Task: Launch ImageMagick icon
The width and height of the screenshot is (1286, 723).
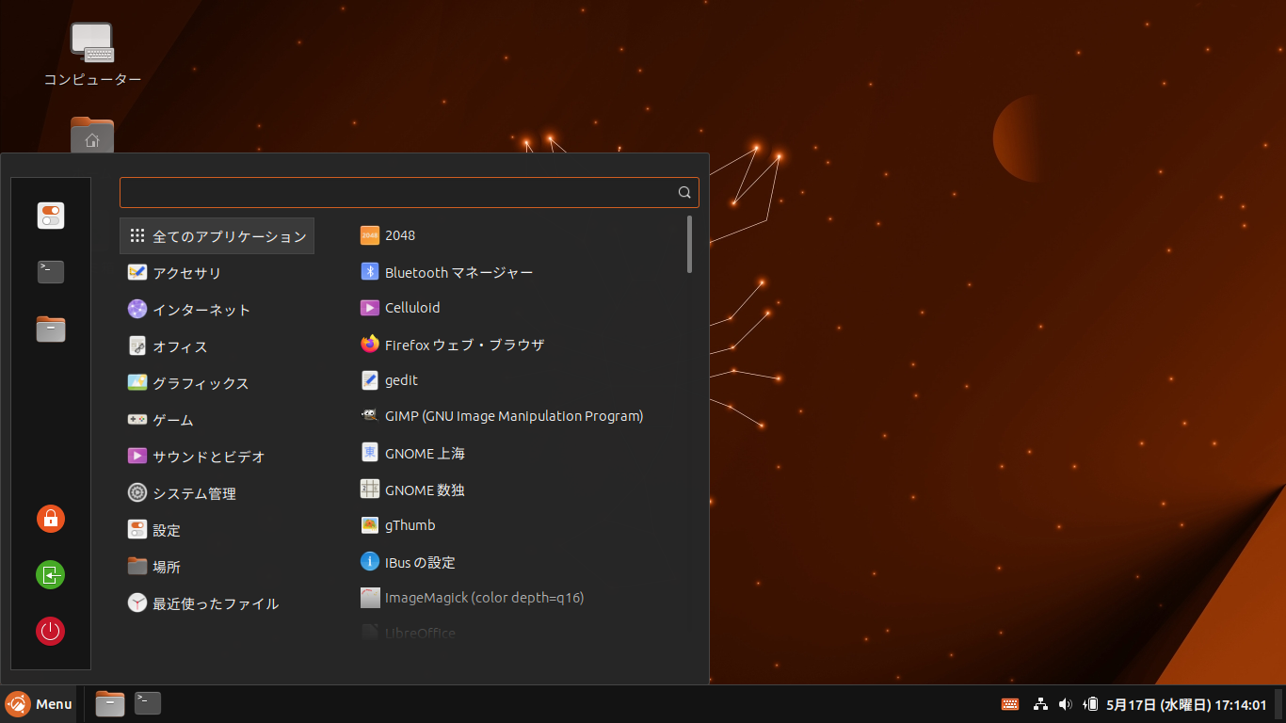Action: click(x=369, y=598)
